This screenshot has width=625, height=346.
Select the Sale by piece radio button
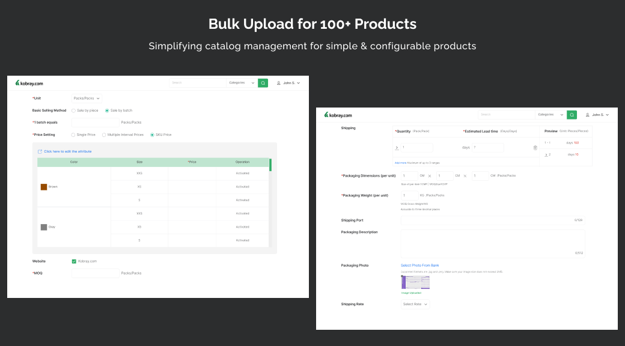coord(73,111)
